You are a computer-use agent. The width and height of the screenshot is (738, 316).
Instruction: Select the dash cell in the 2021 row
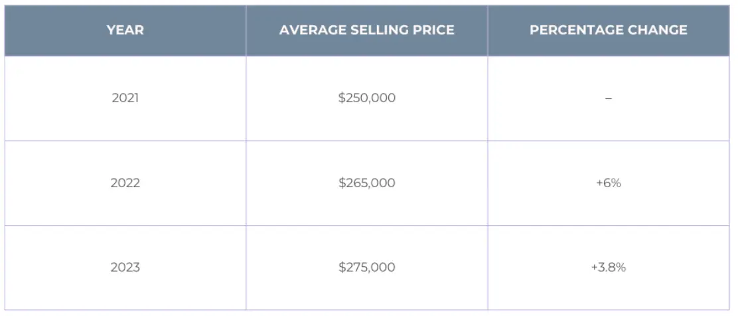pos(608,98)
